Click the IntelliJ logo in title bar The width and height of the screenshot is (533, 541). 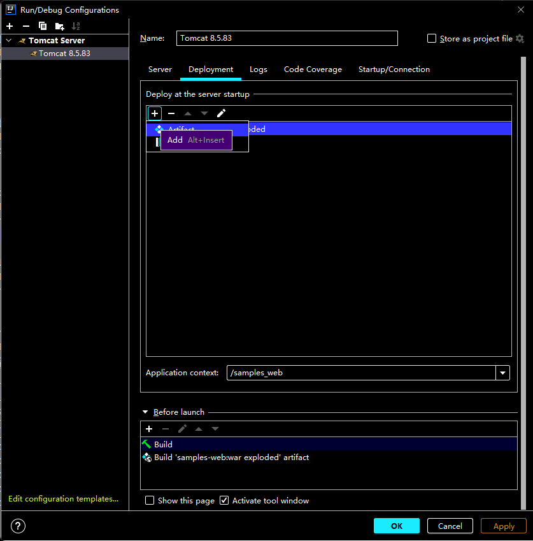[11, 10]
